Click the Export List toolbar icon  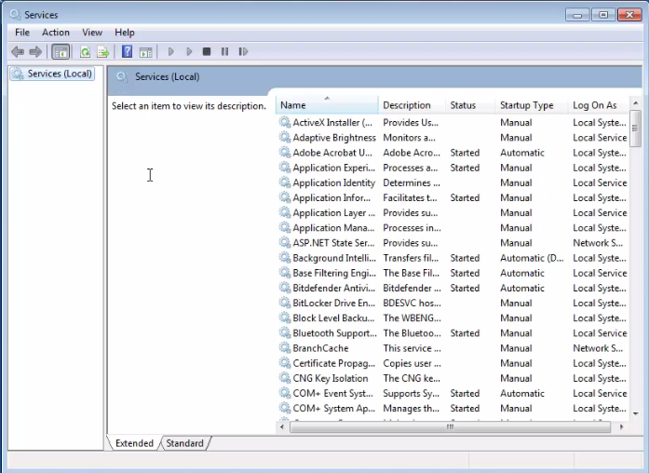click(x=102, y=52)
